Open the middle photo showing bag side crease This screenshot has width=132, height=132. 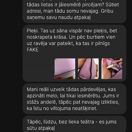[x=88, y=69]
